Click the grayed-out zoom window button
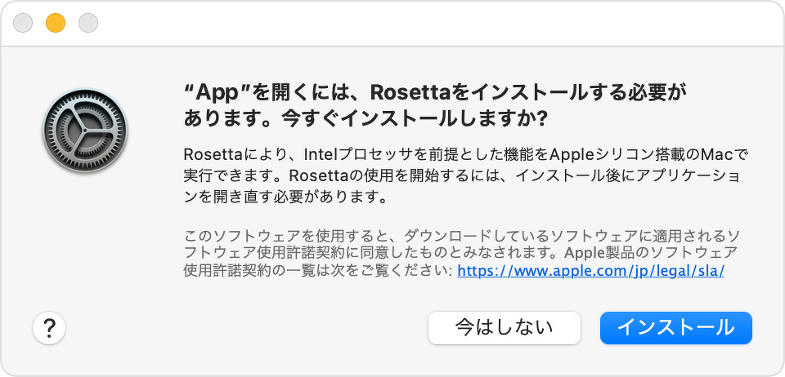Screen dimensions: 785x377 [87, 24]
